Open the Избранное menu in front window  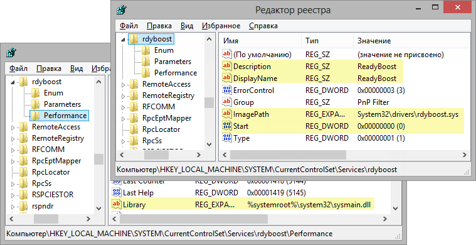[221, 26]
